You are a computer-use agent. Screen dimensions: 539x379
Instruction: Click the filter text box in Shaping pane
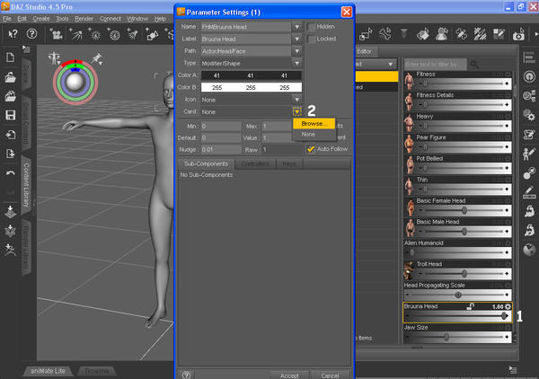click(x=435, y=64)
